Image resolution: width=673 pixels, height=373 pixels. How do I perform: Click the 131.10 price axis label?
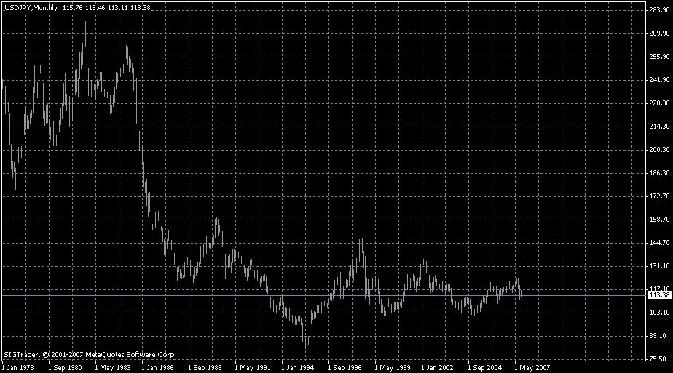(x=659, y=266)
